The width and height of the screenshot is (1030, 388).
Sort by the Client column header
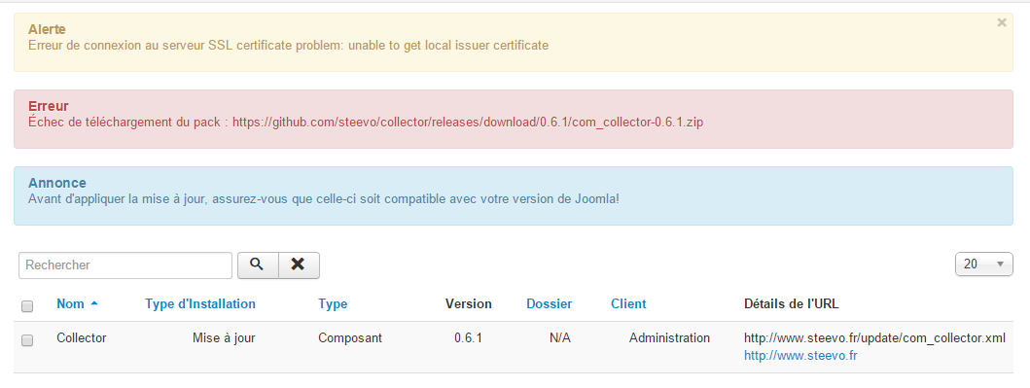click(x=628, y=304)
